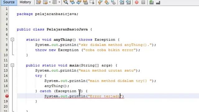The image size is (199, 112).
Task: Click the Comment lines icon
Action: pyautogui.click(x=151, y=2)
